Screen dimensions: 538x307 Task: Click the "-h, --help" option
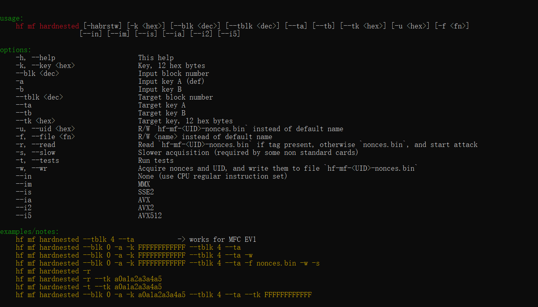pos(35,58)
